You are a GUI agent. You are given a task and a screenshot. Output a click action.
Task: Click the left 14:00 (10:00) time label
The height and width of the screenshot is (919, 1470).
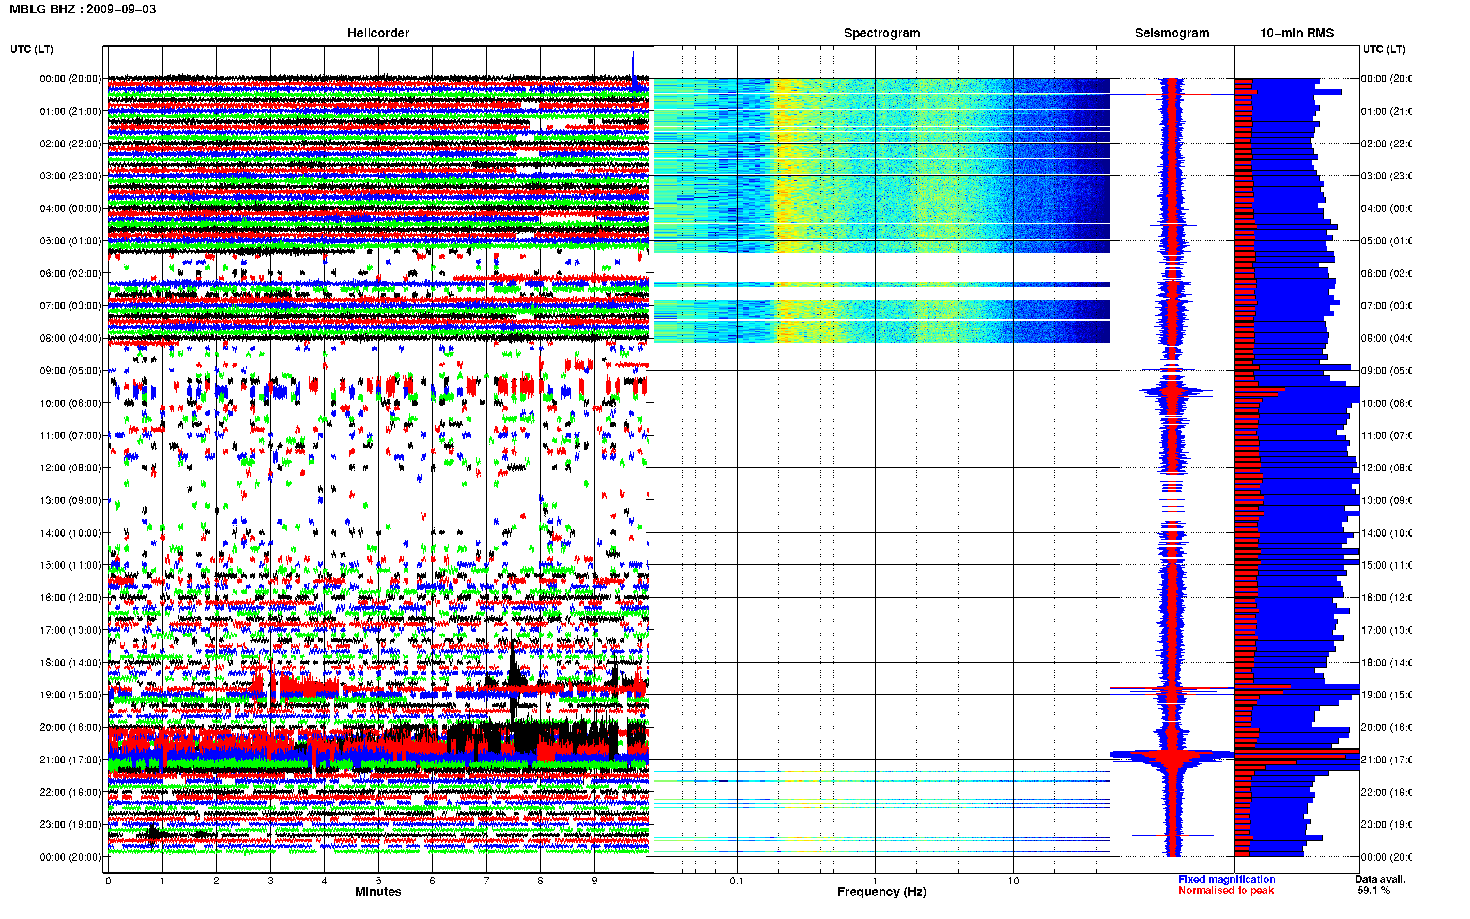point(70,533)
